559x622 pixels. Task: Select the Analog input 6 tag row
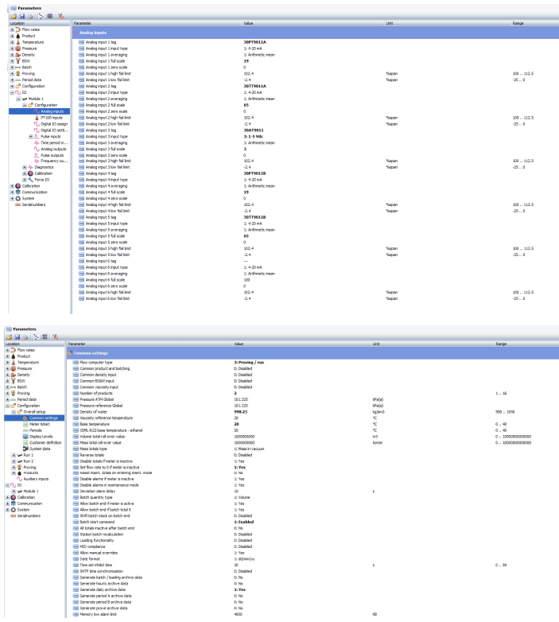[316, 261]
